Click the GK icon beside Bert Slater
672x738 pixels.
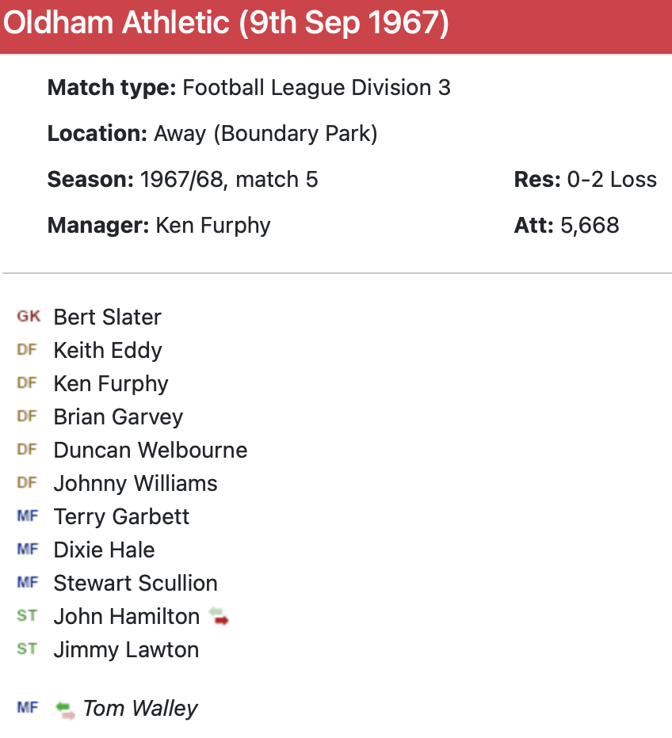pyautogui.click(x=29, y=317)
